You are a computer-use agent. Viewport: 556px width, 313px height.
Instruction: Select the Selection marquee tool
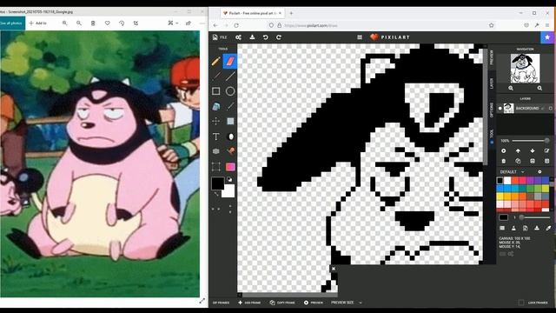pyautogui.click(x=216, y=167)
